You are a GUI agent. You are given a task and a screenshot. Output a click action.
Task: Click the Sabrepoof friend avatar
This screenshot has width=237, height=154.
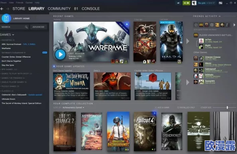(201, 70)
